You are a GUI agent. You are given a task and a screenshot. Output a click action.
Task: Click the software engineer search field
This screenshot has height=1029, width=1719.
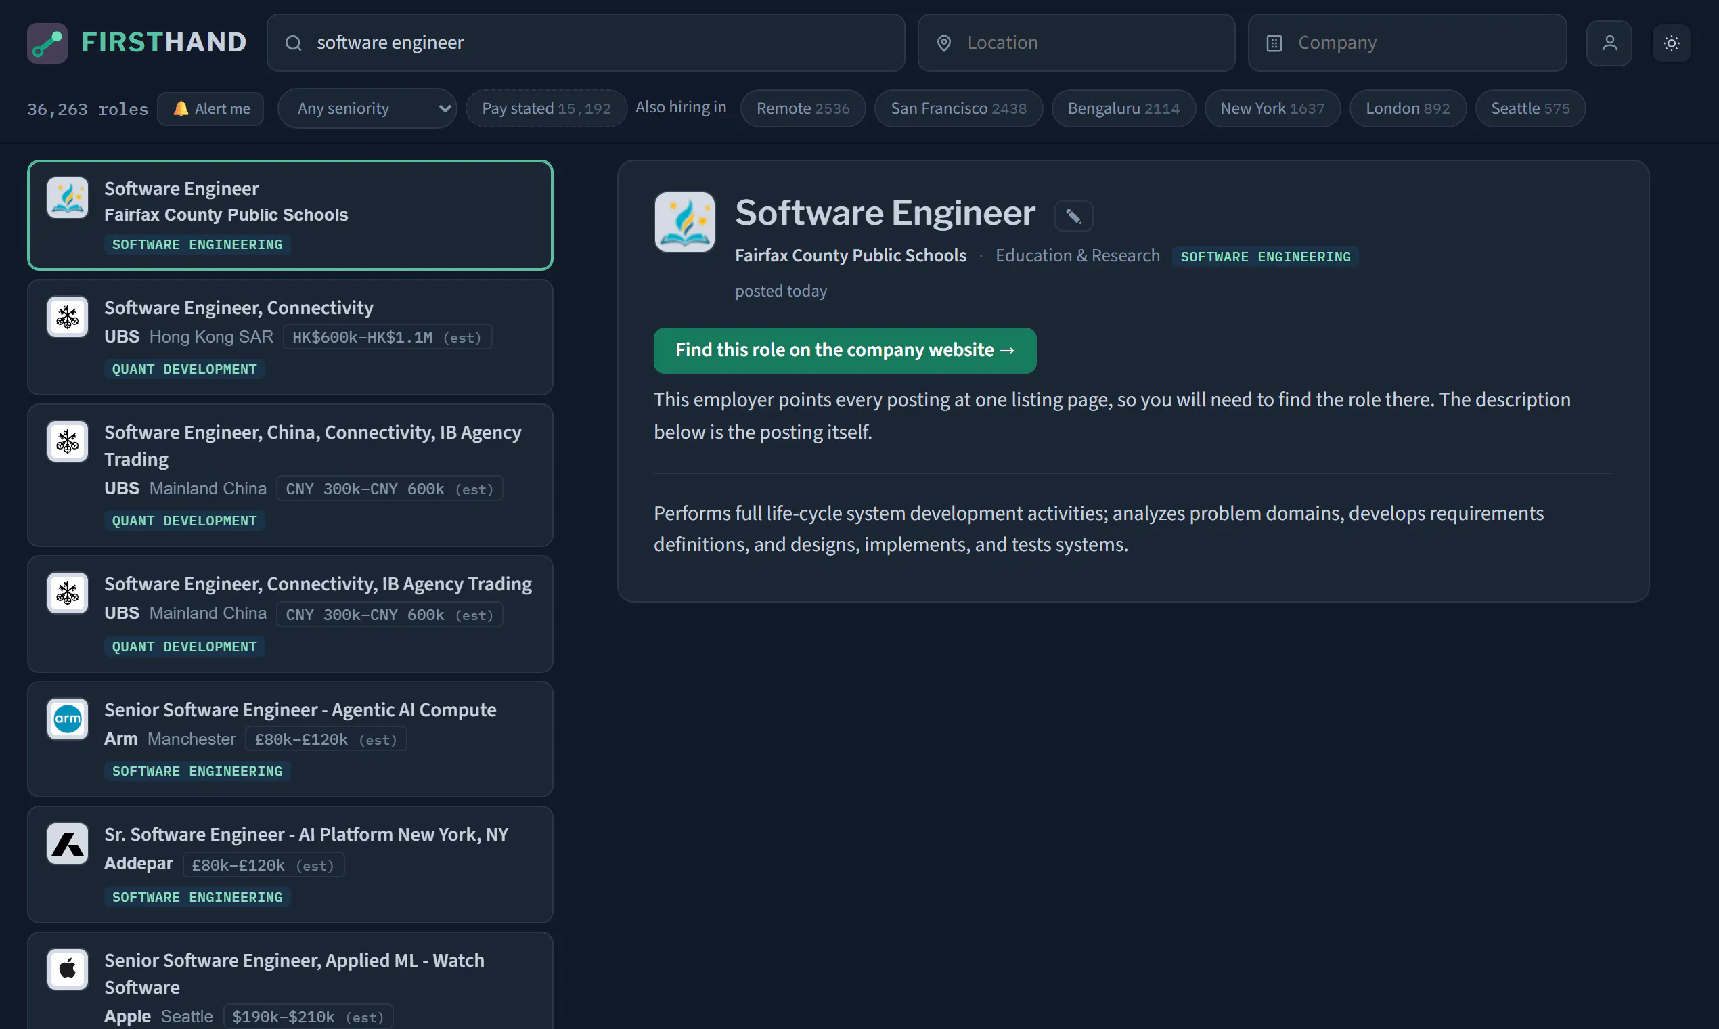tap(585, 43)
